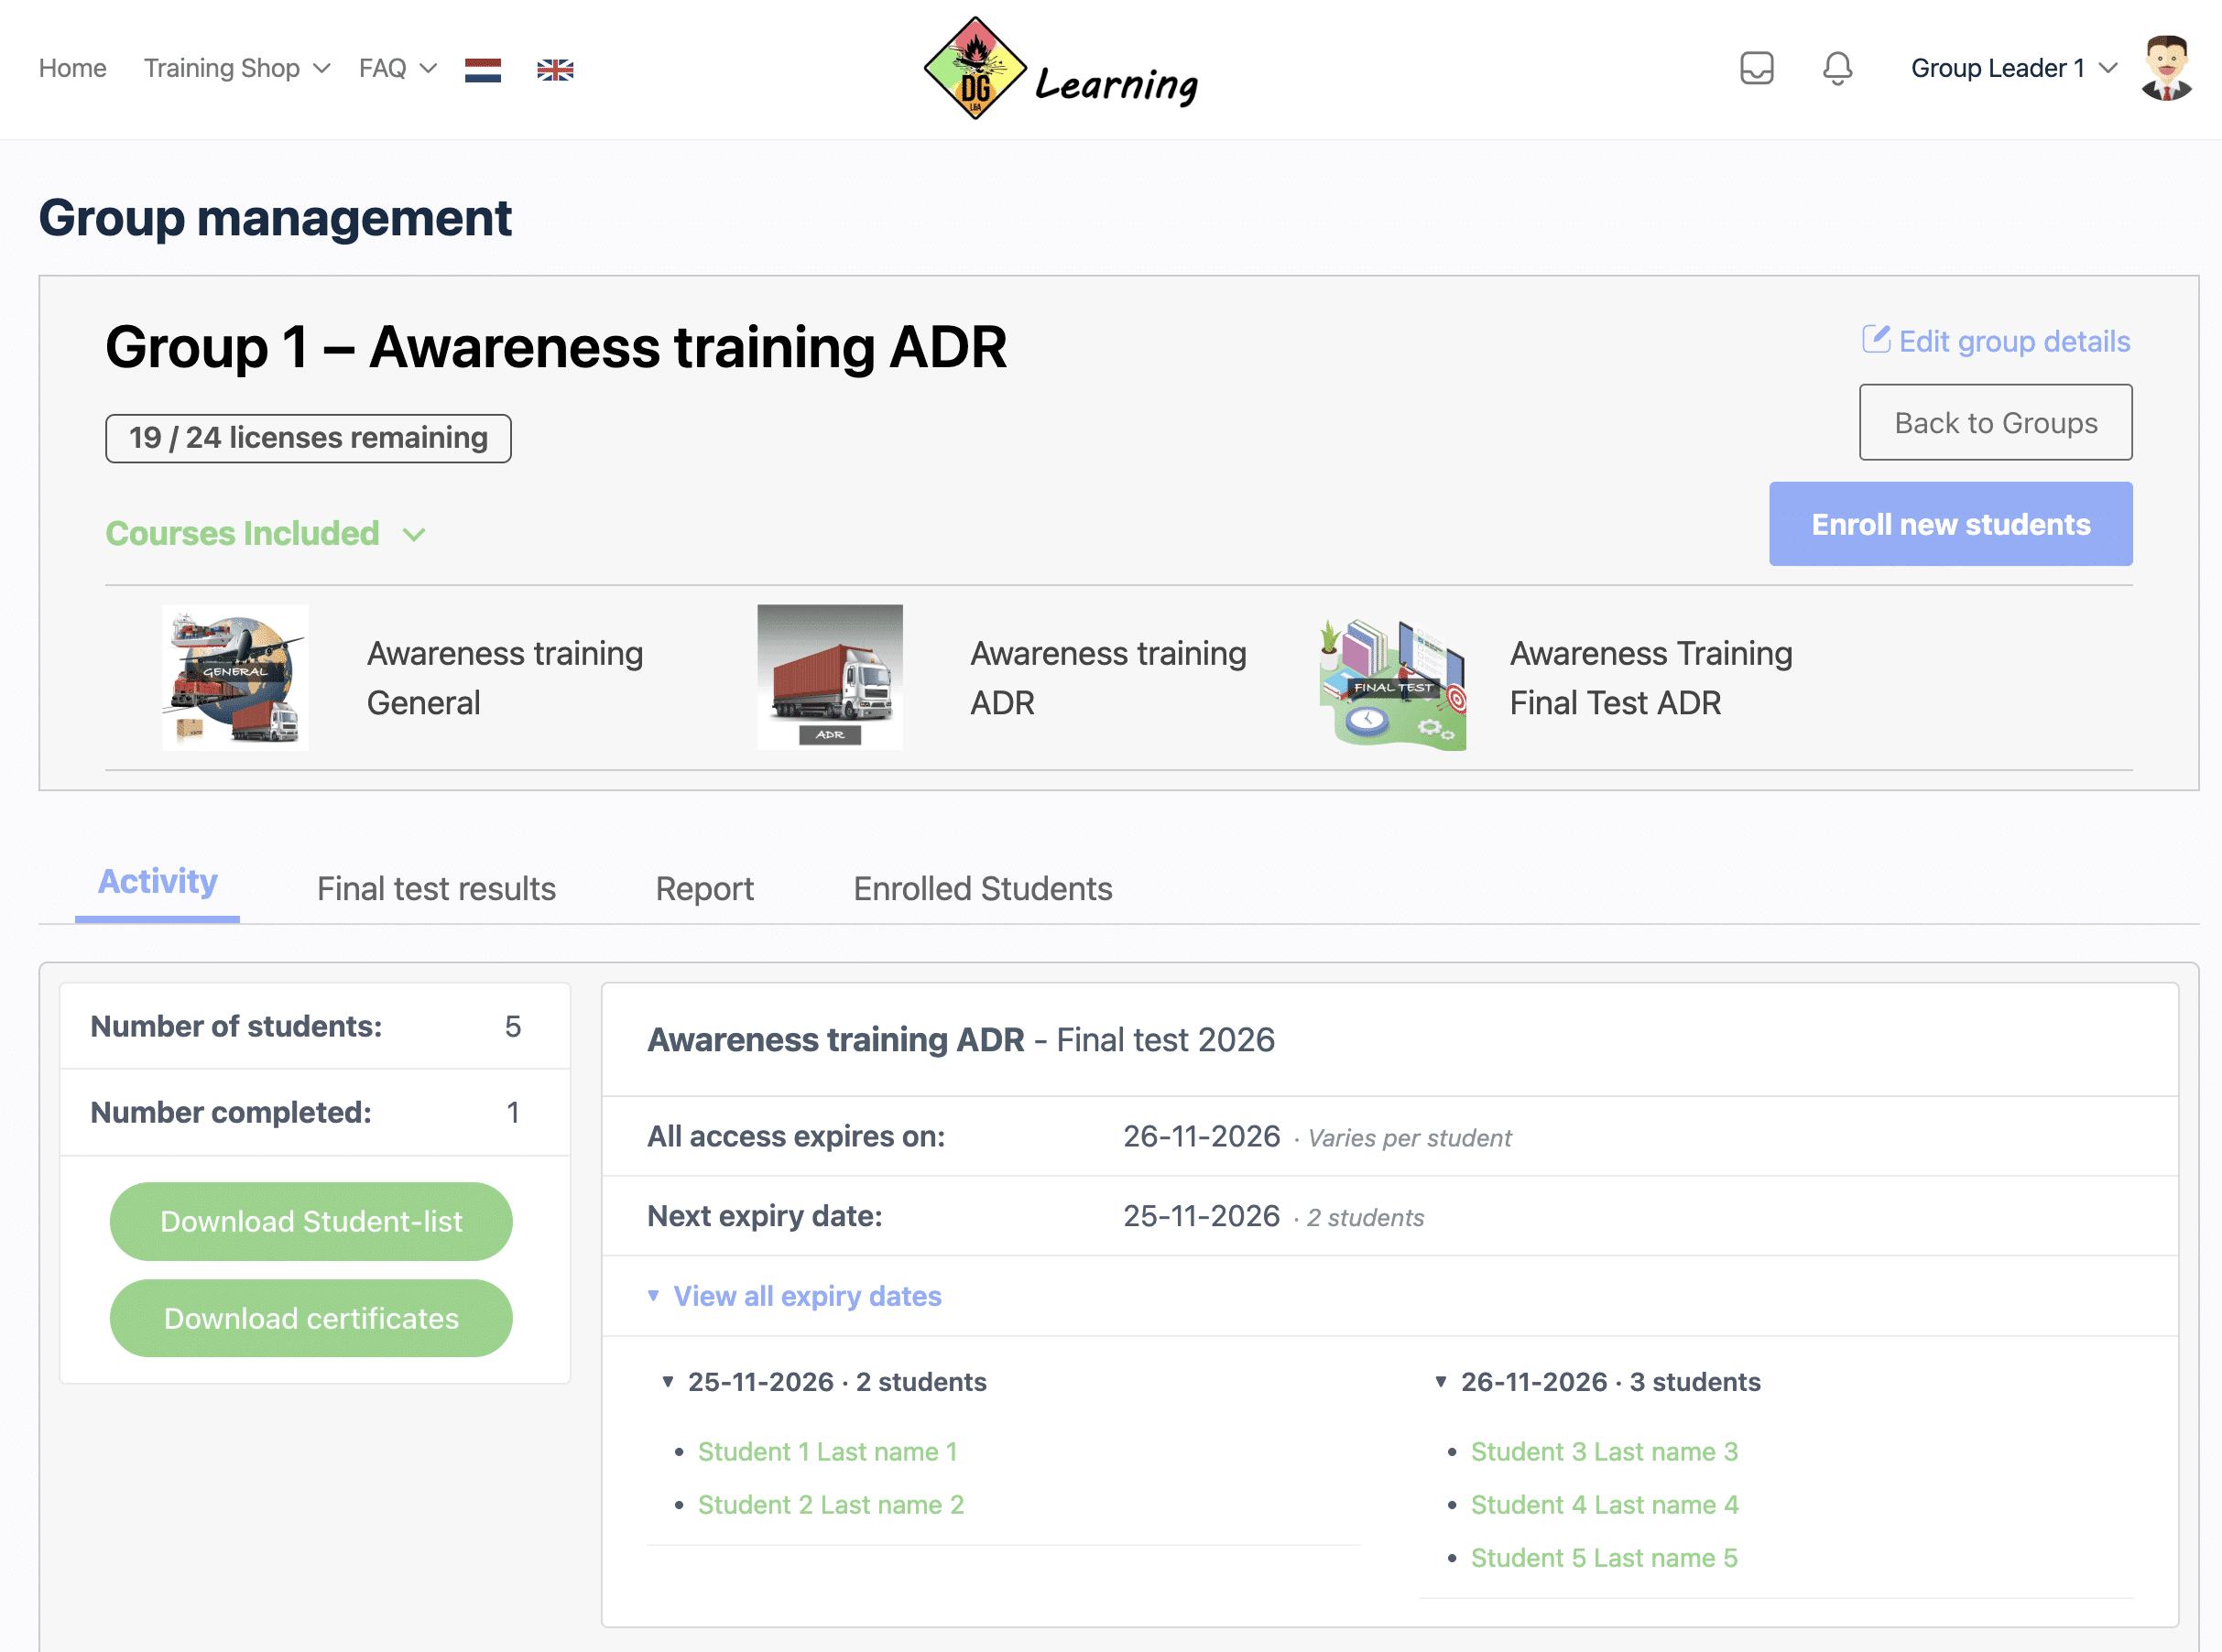Click the 26-11-2026 all access expiry value
2222x1652 pixels.
tap(1201, 1136)
